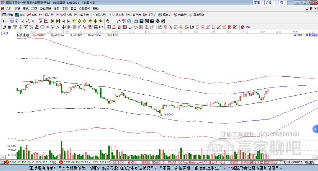Click the Md=7.8601 value
This screenshot has height=171, width=318.
pyautogui.click(x=76, y=35)
